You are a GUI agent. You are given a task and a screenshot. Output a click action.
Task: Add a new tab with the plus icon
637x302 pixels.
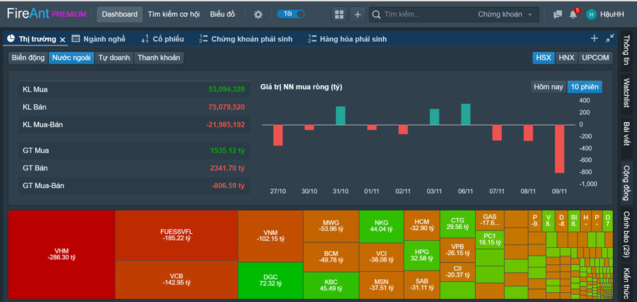pyautogui.click(x=594, y=38)
